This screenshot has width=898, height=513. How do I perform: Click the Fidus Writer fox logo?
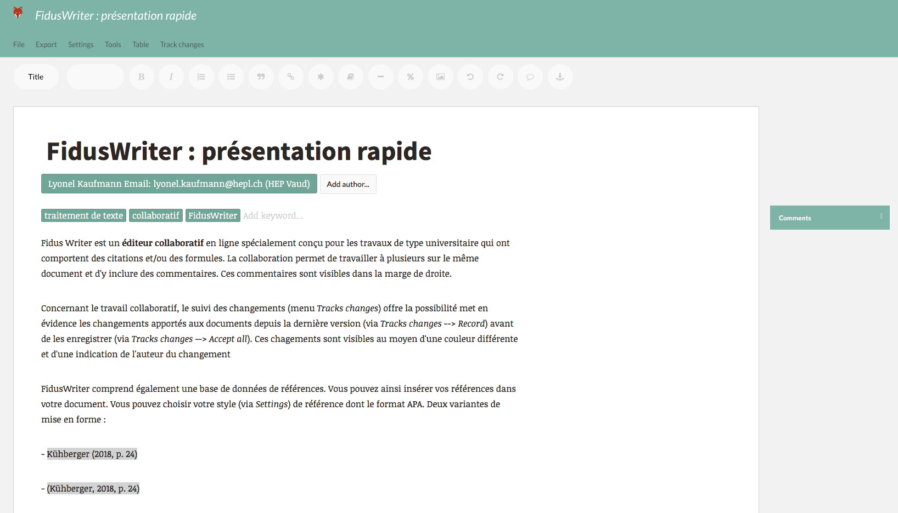[x=18, y=13]
